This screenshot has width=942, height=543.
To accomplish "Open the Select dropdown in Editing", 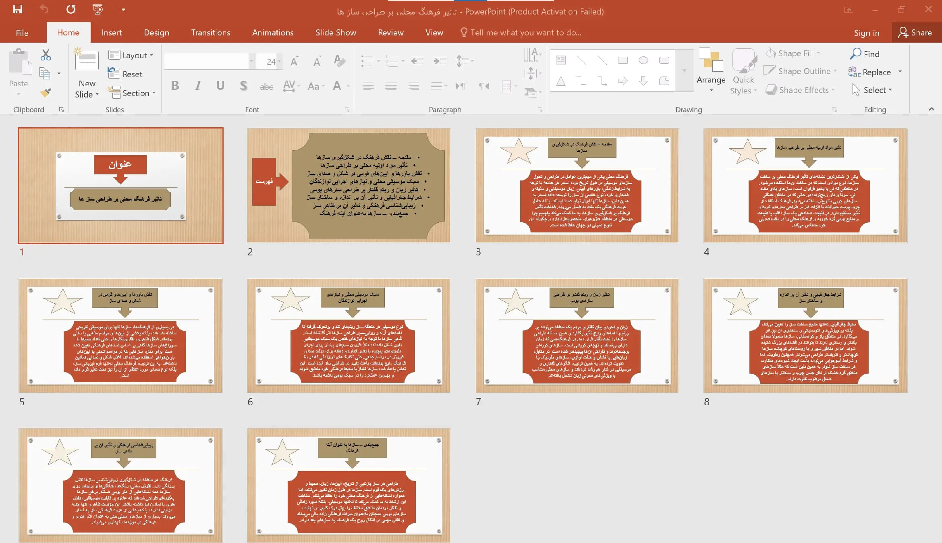I will (872, 90).
